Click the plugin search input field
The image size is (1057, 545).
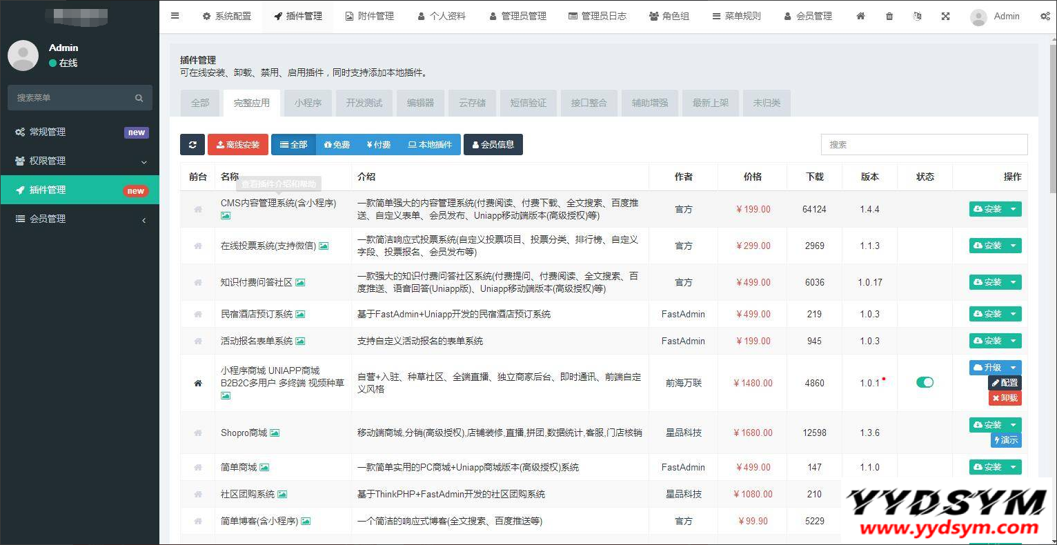[x=924, y=145]
